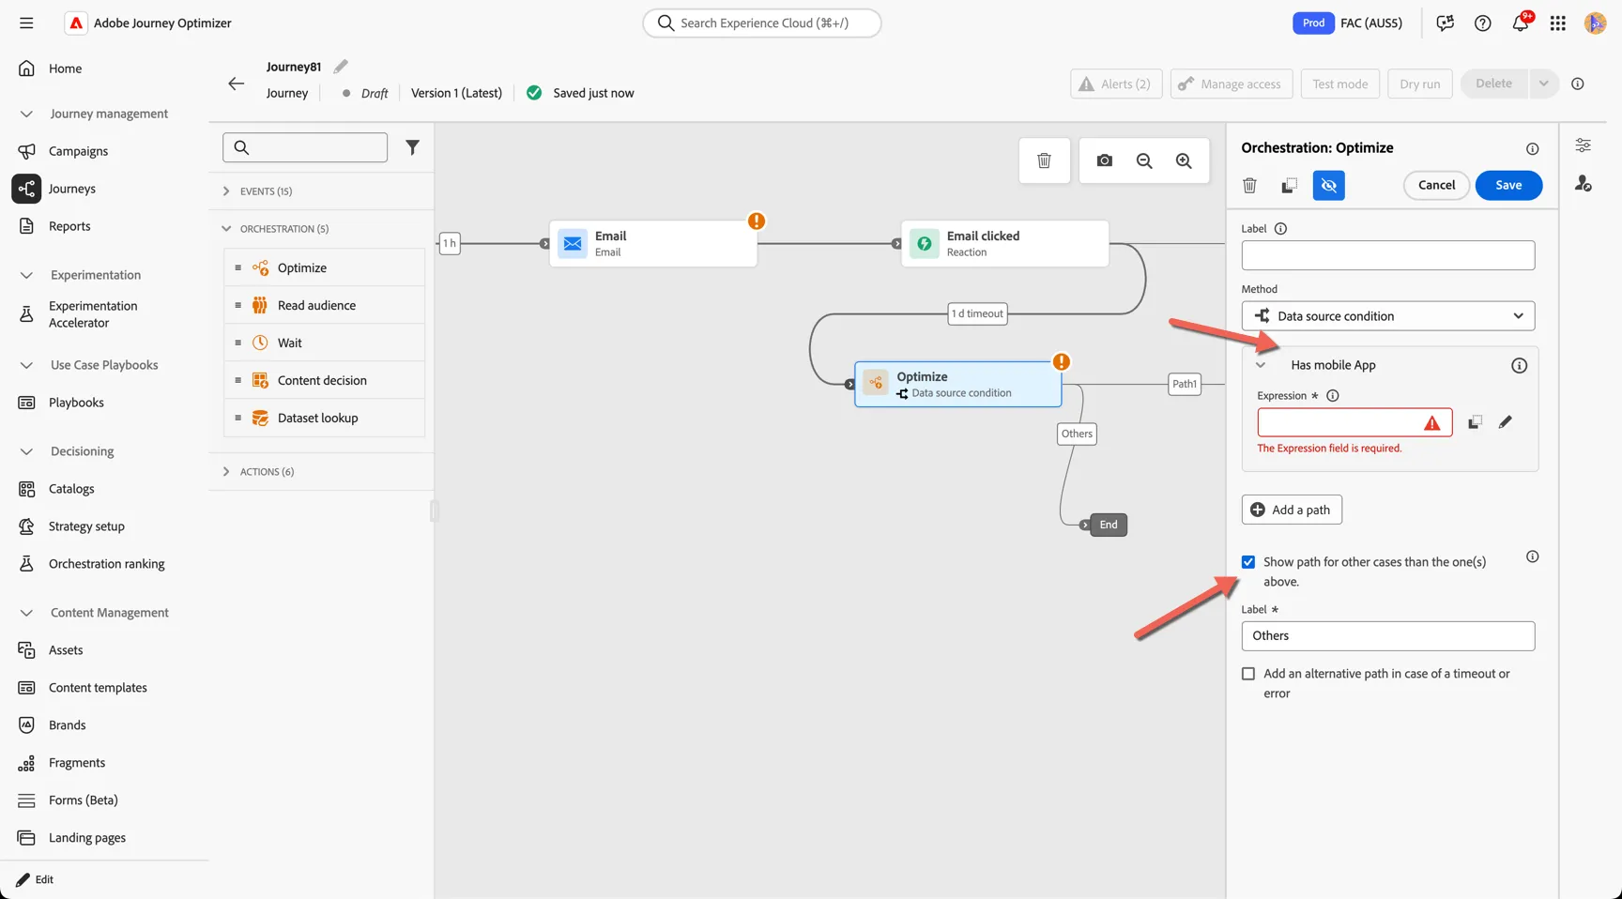
Task: Check Add an alternative path for timeout
Action: click(1248, 674)
